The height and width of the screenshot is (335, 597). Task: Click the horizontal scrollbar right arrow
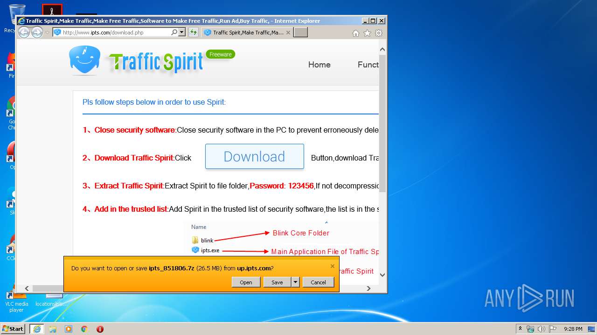click(368, 288)
